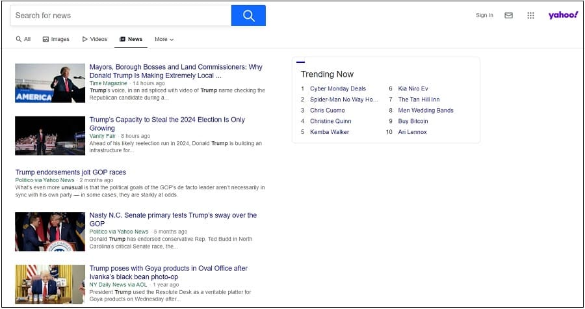The width and height of the screenshot is (585, 309).
Task: Open trending topic Men Wedding Bands
Action: tap(426, 110)
